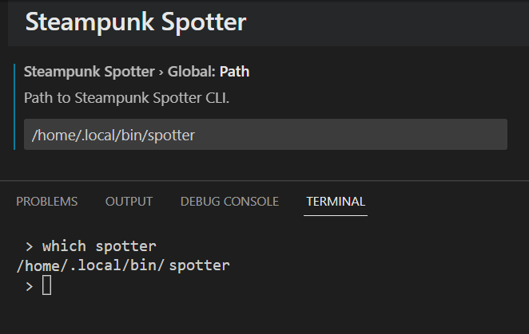Show the DEBUG CONSOLE tab
Viewport: 529px width, 334px height.
[229, 201]
